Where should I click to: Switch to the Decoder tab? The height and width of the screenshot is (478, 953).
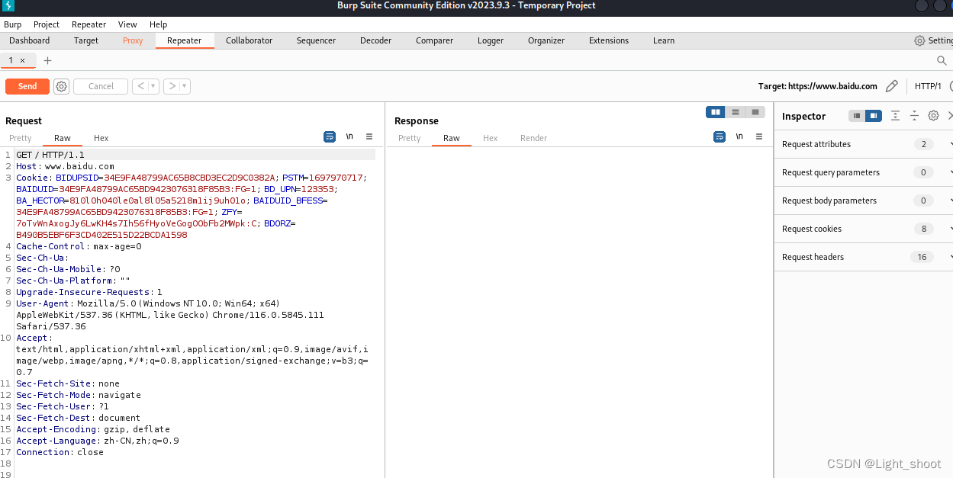(x=375, y=40)
